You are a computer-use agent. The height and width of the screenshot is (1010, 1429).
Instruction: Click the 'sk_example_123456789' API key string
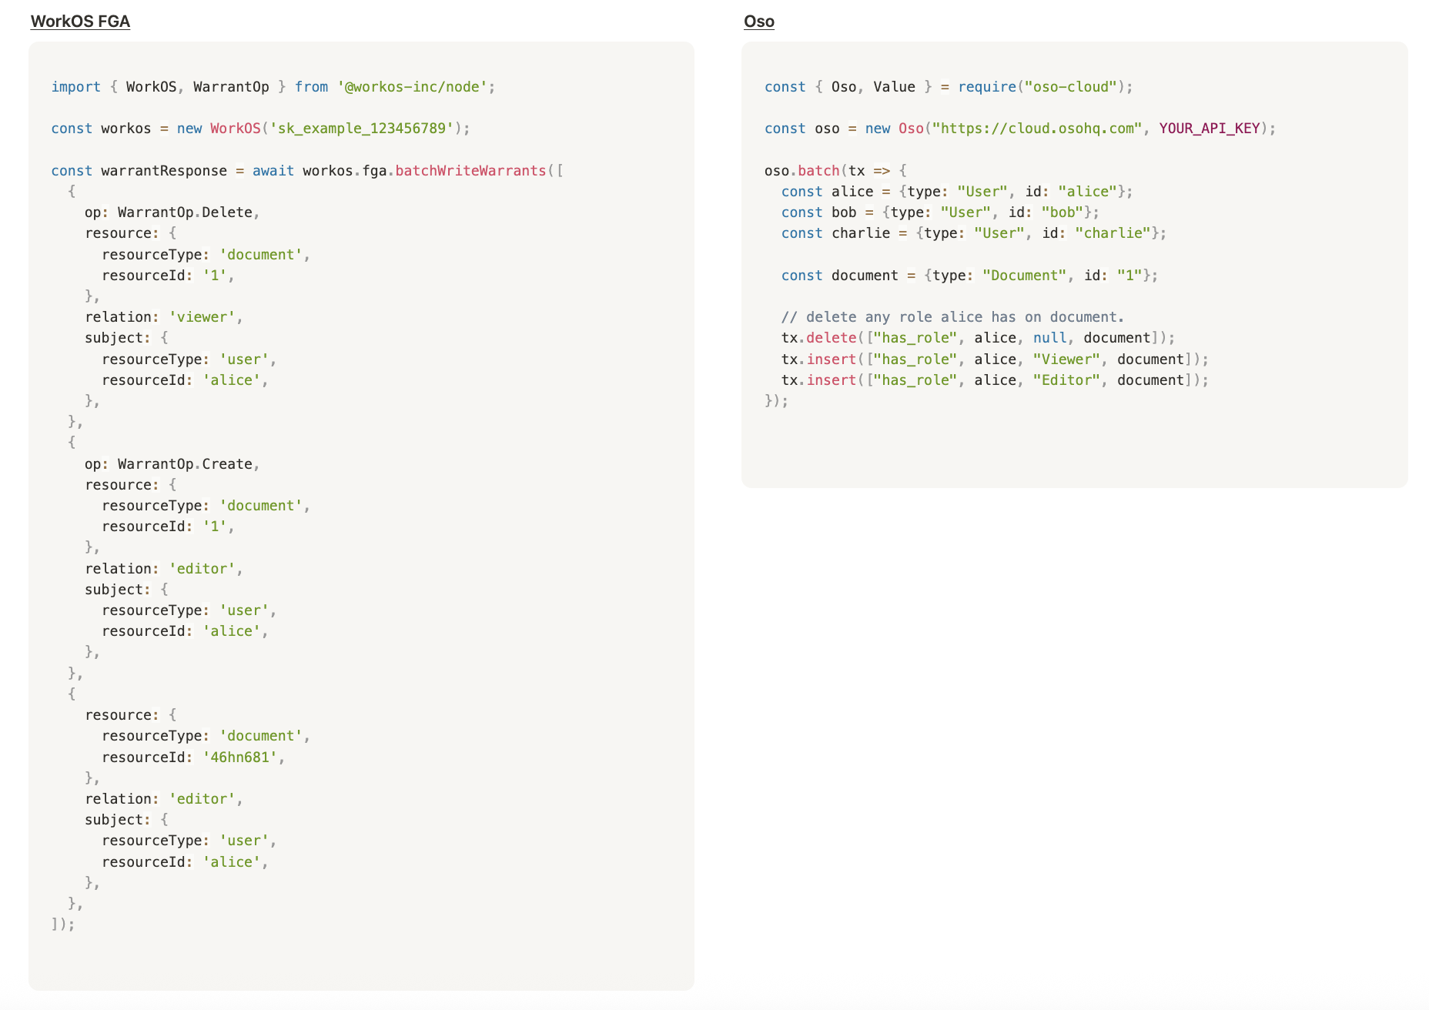[x=362, y=129]
